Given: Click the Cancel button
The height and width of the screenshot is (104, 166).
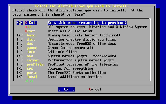Looking at the screenshot, I should (x=95, y=89).
